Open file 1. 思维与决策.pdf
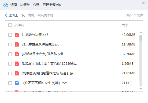Screen dimensions: 148x103 click(x=35, y=35)
